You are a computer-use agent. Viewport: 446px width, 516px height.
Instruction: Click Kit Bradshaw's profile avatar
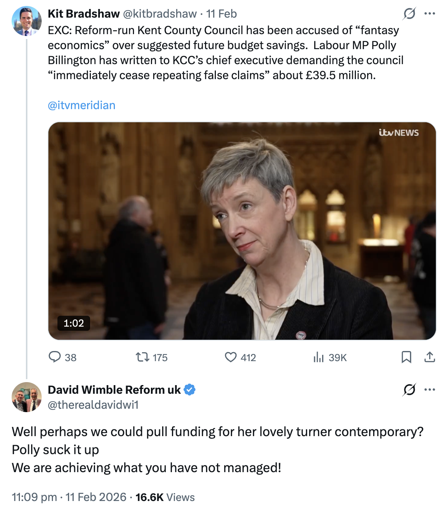pos(27,21)
